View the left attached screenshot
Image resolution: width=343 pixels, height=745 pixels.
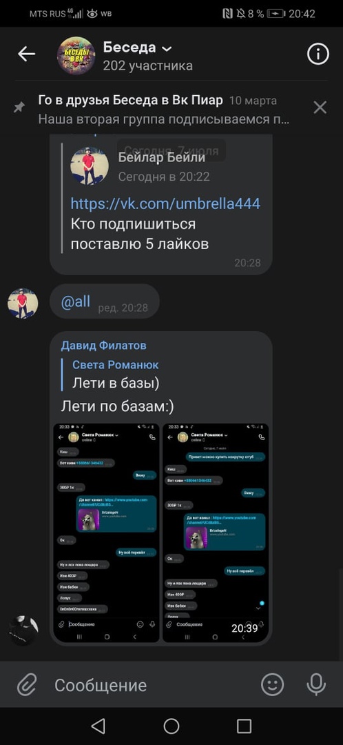(106, 533)
